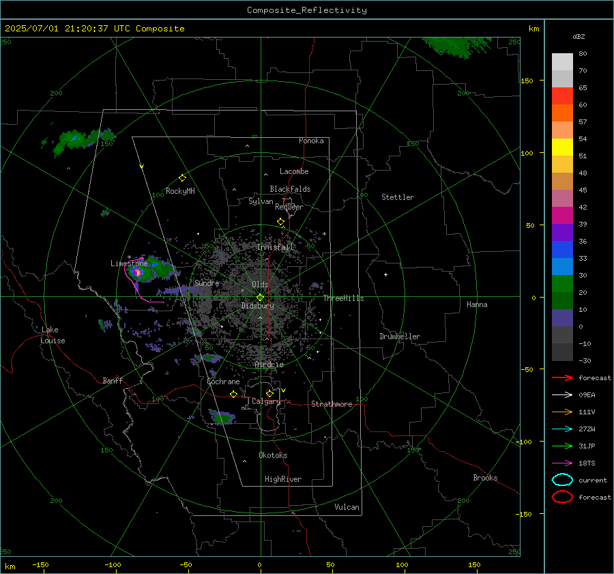
Task: Click the Hanna city label
Action: click(x=477, y=304)
